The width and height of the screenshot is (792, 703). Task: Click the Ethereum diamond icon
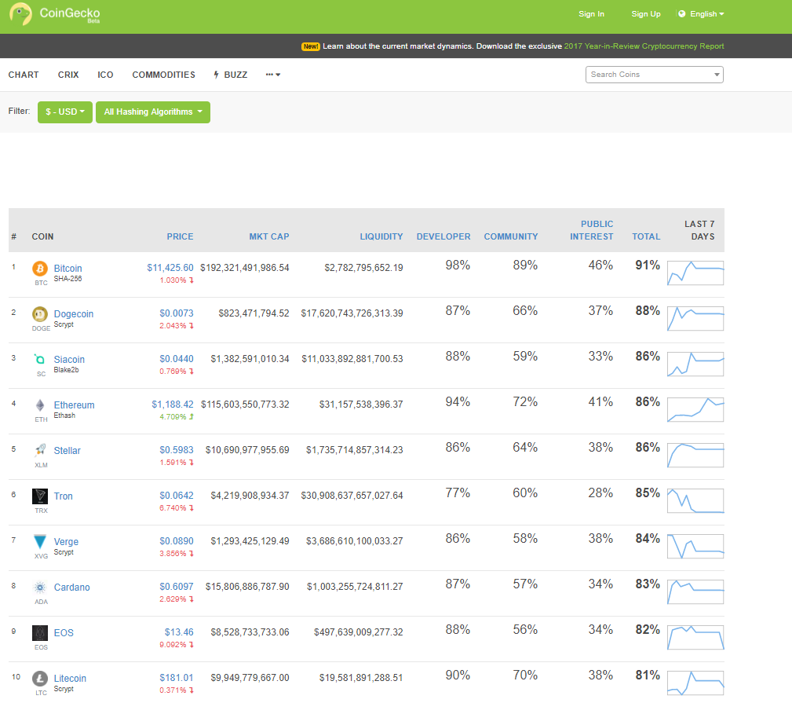40,405
